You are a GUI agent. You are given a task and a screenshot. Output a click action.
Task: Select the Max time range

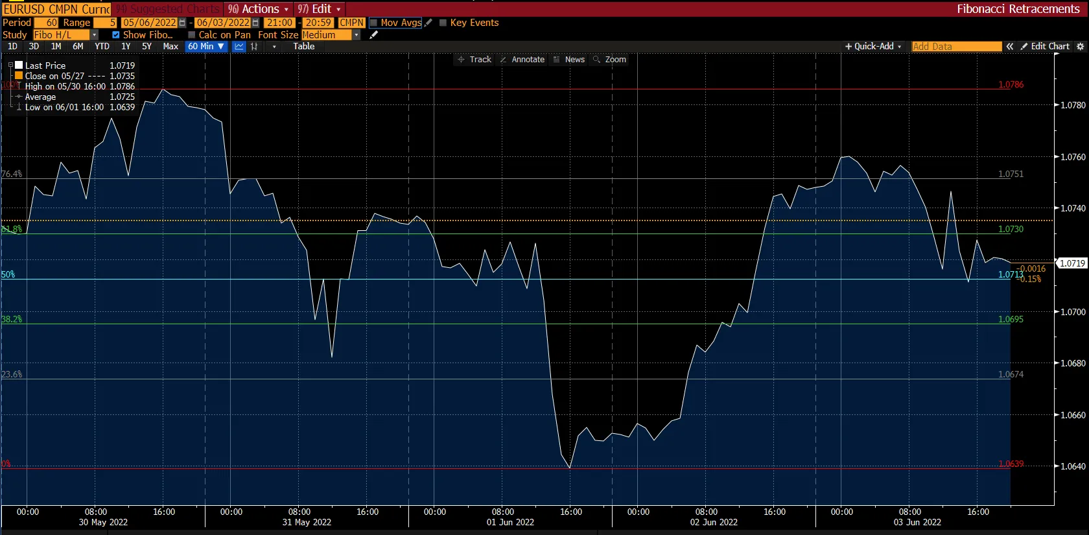point(170,47)
